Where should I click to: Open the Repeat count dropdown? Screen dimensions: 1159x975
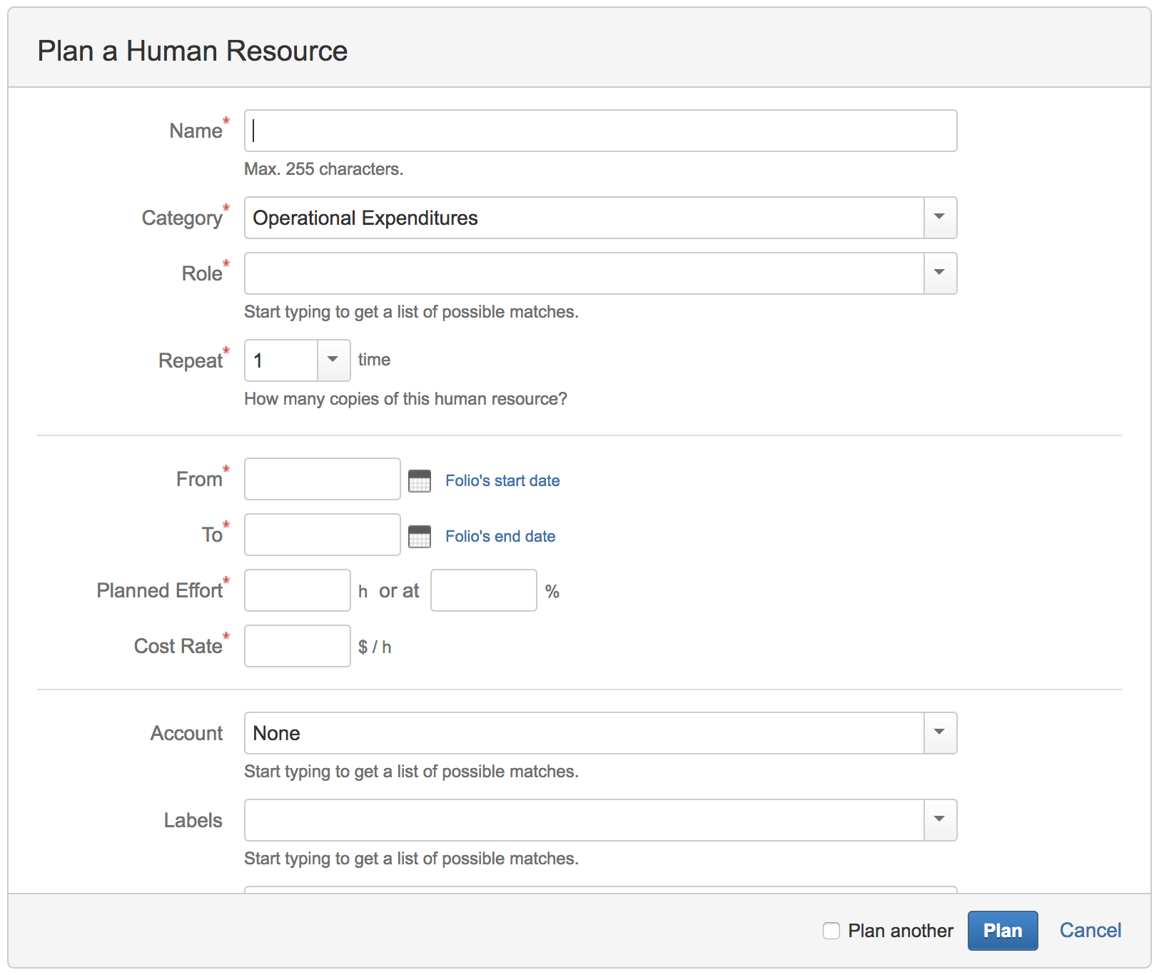[x=333, y=360]
